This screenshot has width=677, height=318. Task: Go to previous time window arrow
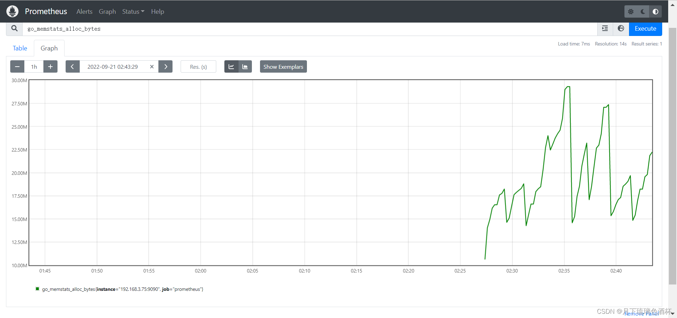click(72, 67)
